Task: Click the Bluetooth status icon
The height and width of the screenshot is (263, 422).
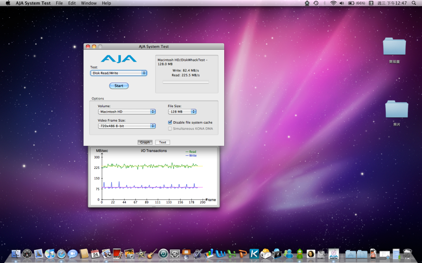Action: pos(325,3)
